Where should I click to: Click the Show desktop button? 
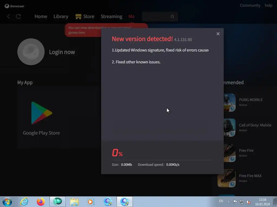275,202
